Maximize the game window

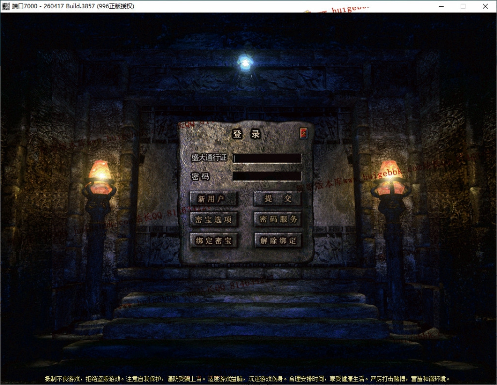click(463, 6)
